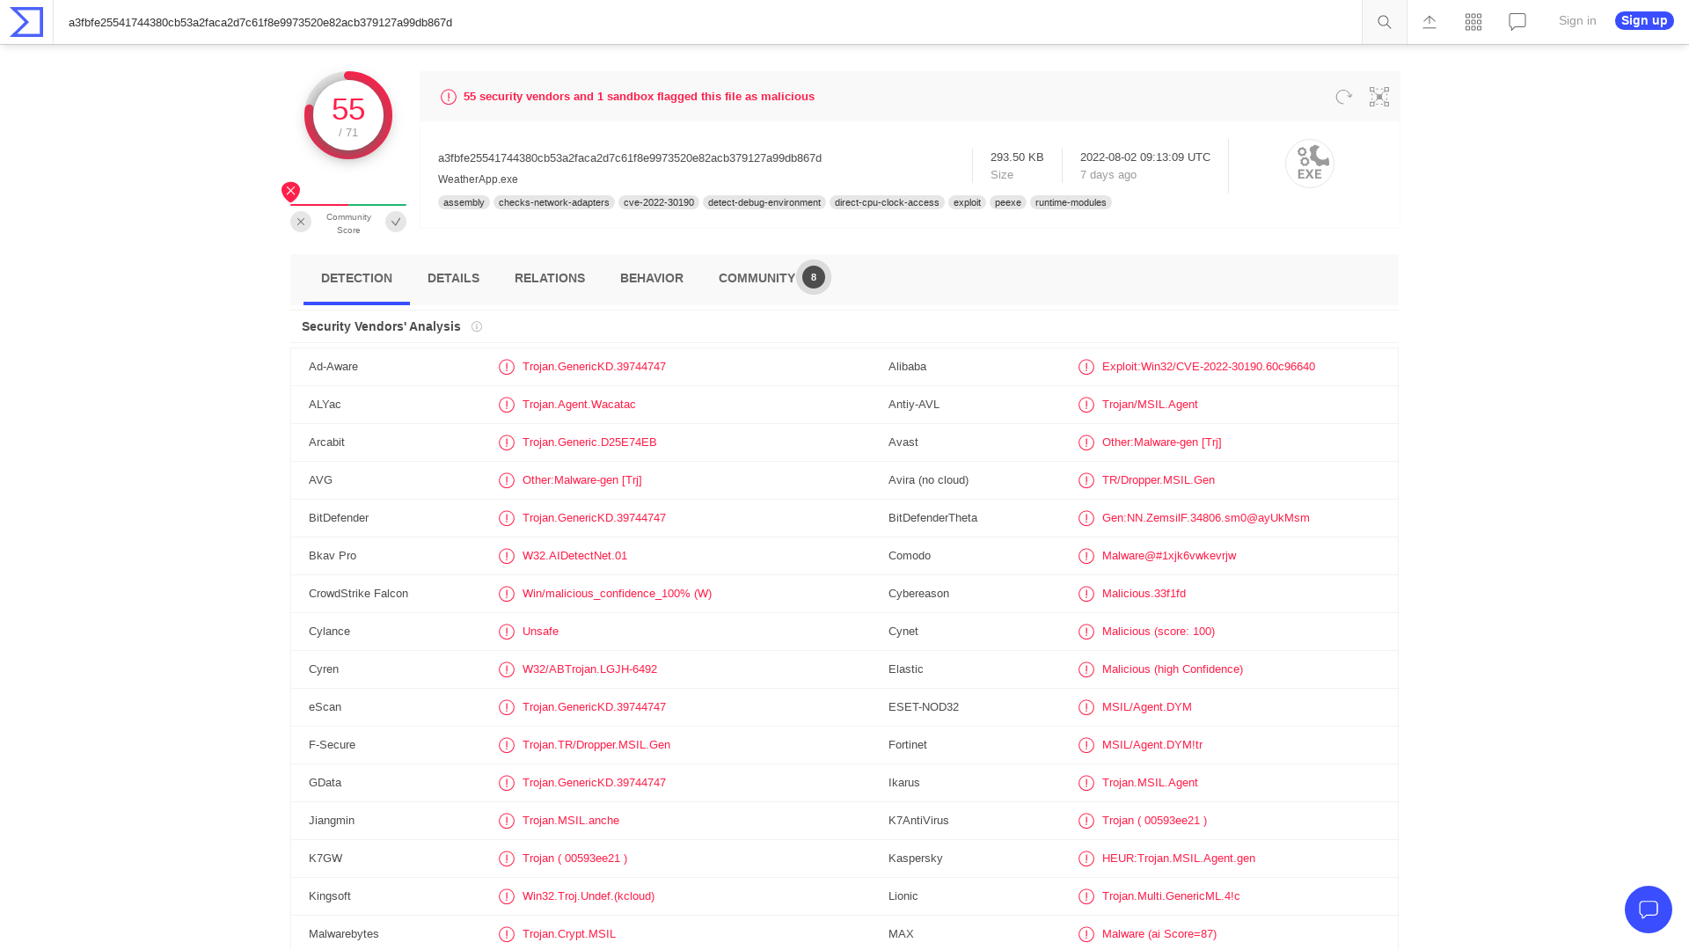The height and width of the screenshot is (950, 1689).
Task: Open the VirusTotal apps grid icon
Action: click(x=1473, y=21)
